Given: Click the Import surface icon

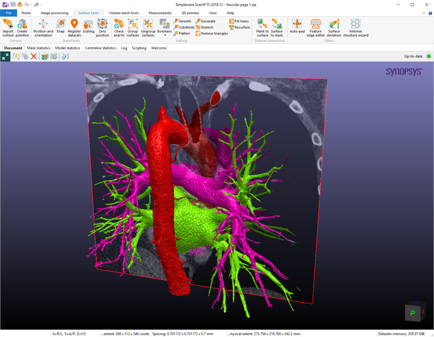Looking at the screenshot, I should (8, 27).
